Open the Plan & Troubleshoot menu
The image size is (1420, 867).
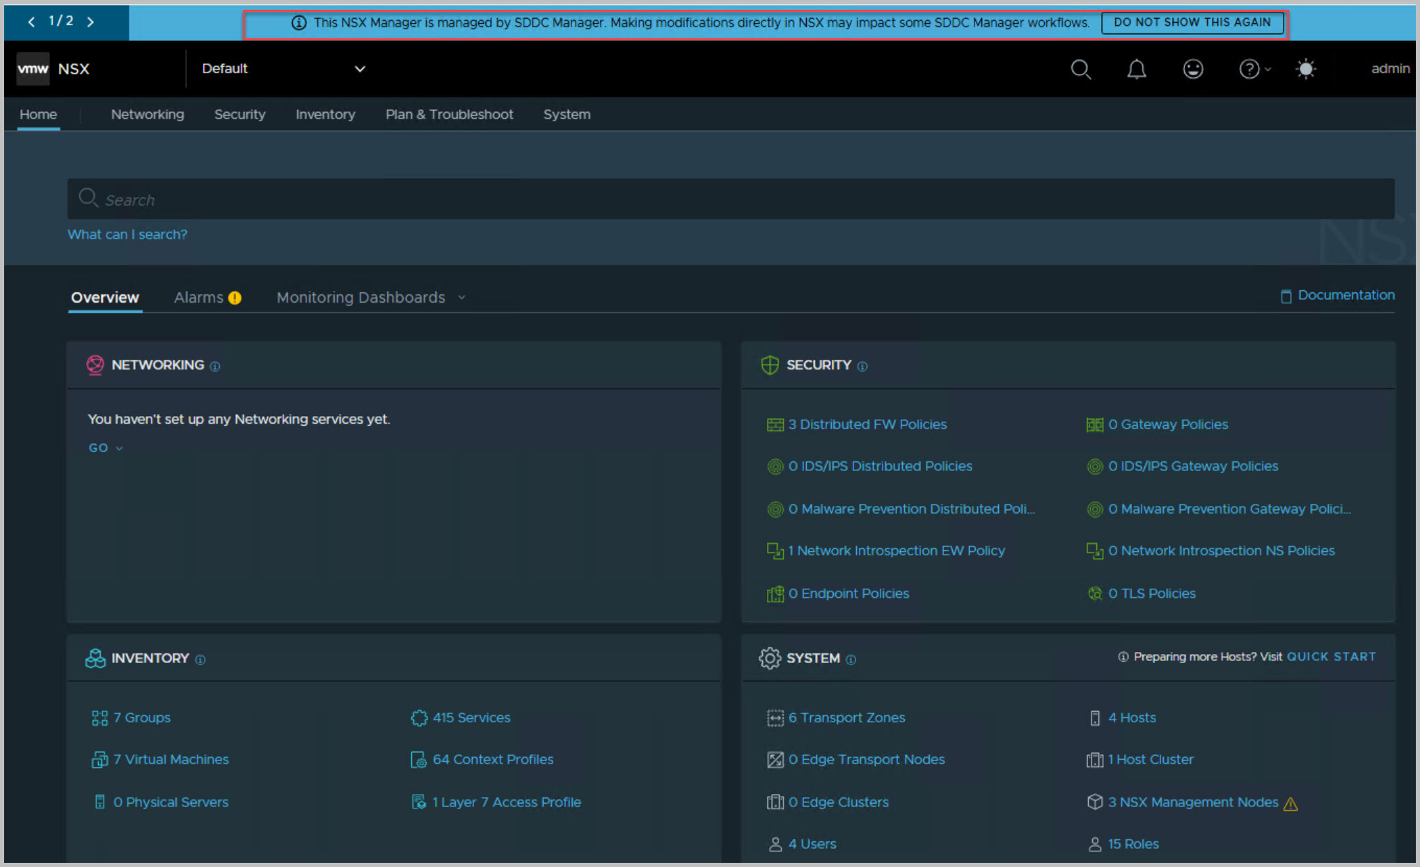[x=449, y=114]
